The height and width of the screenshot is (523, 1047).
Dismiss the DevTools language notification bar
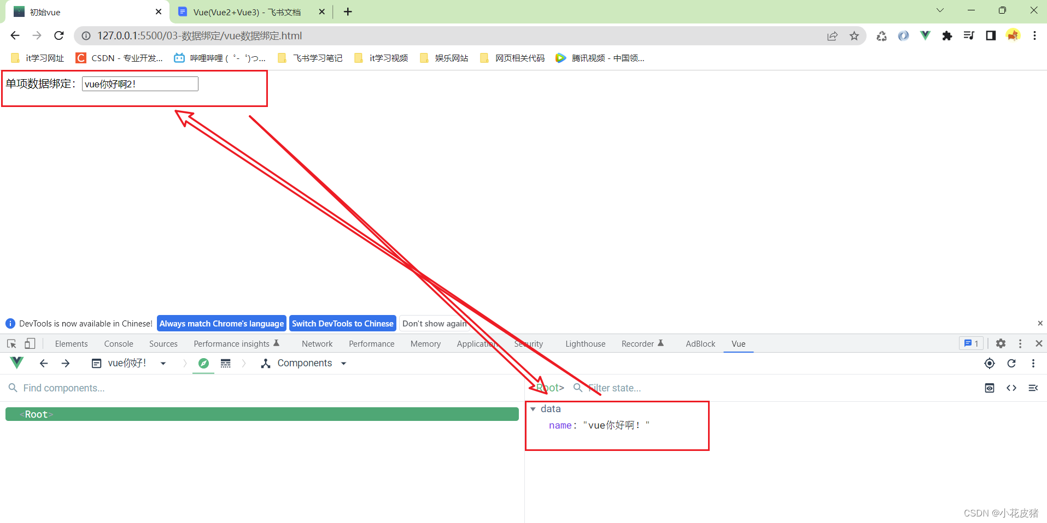[x=1040, y=323]
